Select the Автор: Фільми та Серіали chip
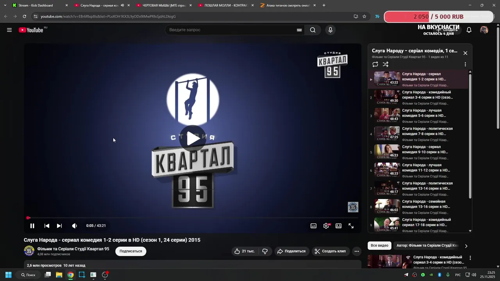 427,245
